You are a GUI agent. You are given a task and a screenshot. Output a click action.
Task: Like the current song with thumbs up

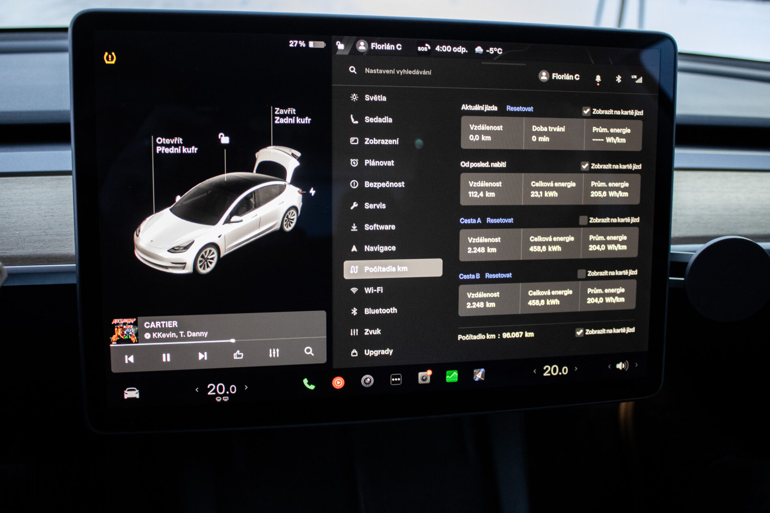pyautogui.click(x=238, y=355)
